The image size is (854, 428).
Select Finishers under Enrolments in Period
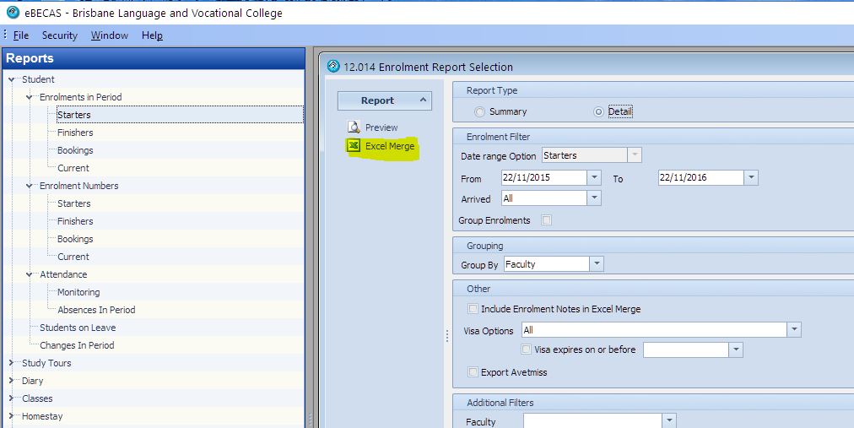click(75, 133)
